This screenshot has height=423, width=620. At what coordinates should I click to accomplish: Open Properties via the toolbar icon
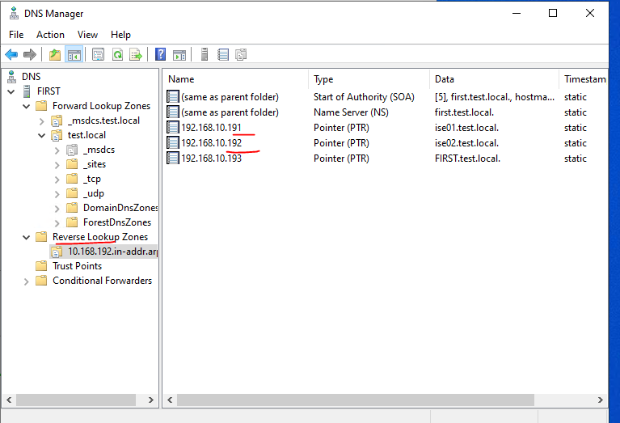[98, 54]
